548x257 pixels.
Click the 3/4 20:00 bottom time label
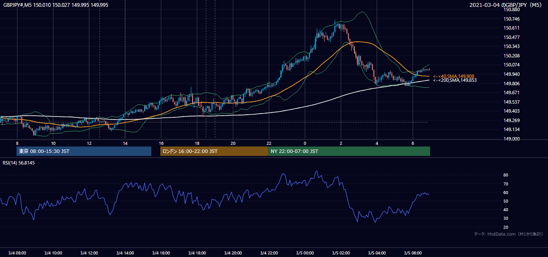[233, 253]
